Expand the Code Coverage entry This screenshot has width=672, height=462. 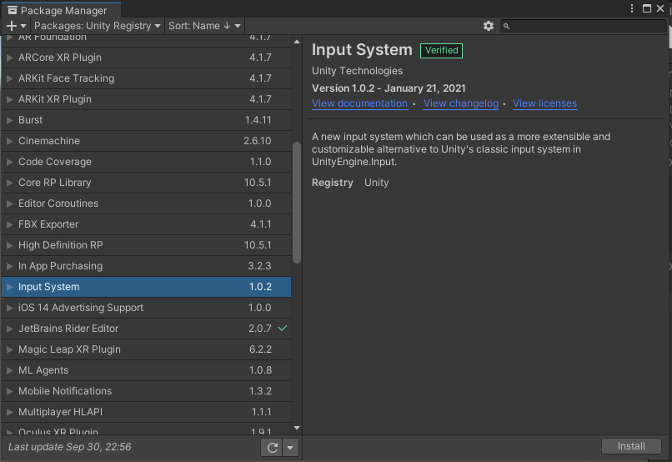point(9,162)
